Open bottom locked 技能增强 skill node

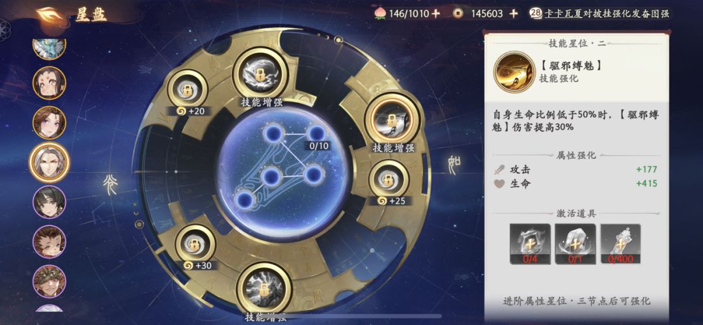click(262, 287)
